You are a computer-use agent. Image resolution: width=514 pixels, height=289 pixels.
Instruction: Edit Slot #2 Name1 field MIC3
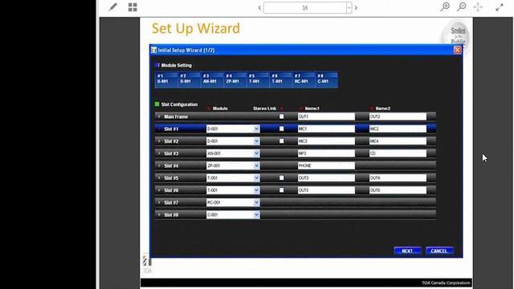coord(326,141)
